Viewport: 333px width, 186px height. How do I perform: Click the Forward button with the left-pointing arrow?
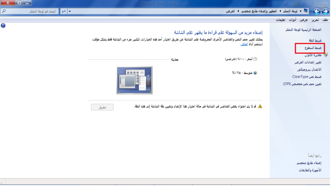pyautogui.click(x=317, y=12)
